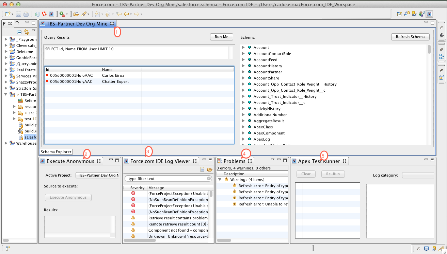This screenshot has height=254, width=447.
Task: Switch to the Problems tab
Action: click(x=234, y=161)
